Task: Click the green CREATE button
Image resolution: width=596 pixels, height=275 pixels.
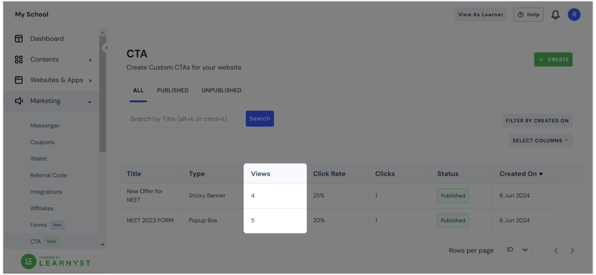Action: 553,59
